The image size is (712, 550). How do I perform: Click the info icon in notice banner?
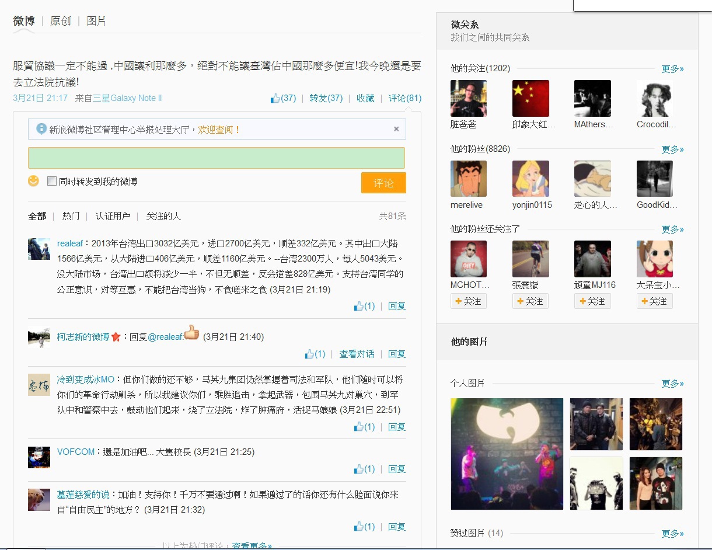41,129
